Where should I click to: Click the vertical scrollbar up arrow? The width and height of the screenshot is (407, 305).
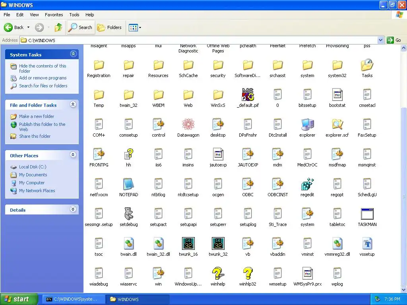(404, 48)
